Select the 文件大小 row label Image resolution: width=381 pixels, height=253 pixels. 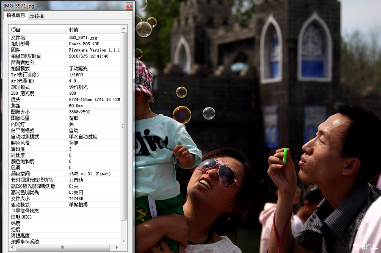click(20, 198)
